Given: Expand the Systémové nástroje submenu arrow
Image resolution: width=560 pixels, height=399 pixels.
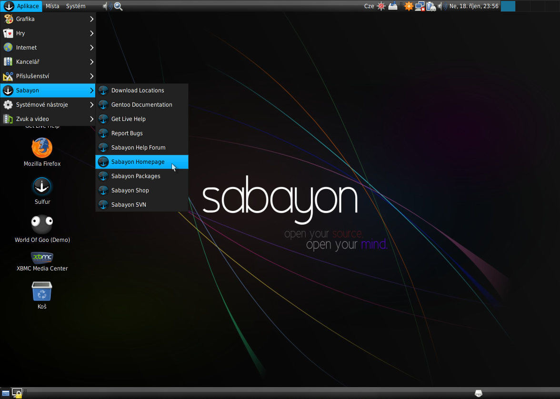Looking at the screenshot, I should pyautogui.click(x=91, y=105).
